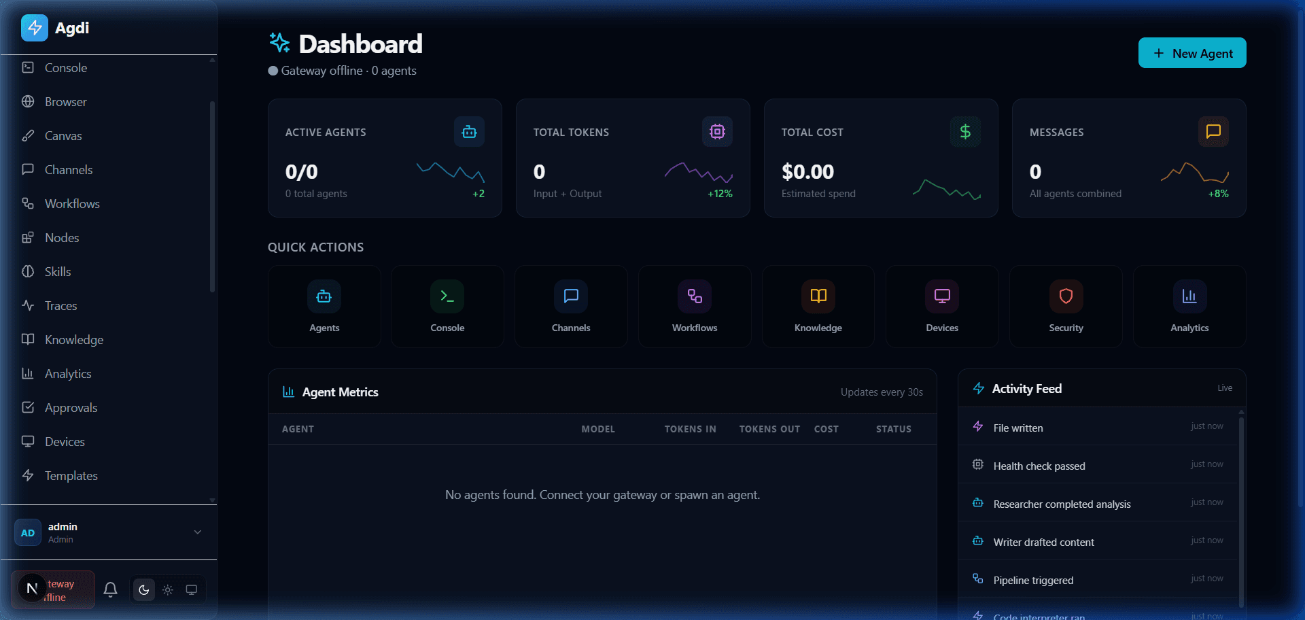Open the Security quick action
This screenshot has width=1305, height=620.
tap(1065, 296)
